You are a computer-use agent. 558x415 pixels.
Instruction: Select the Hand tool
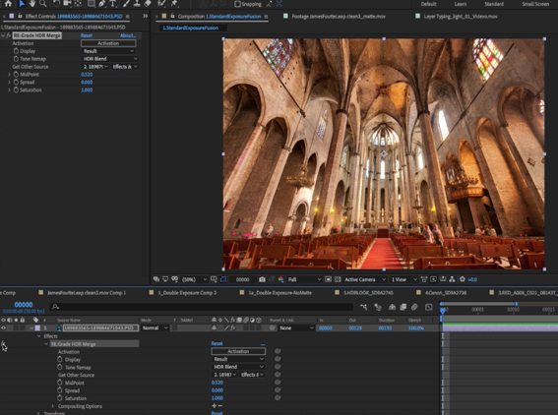32,4
